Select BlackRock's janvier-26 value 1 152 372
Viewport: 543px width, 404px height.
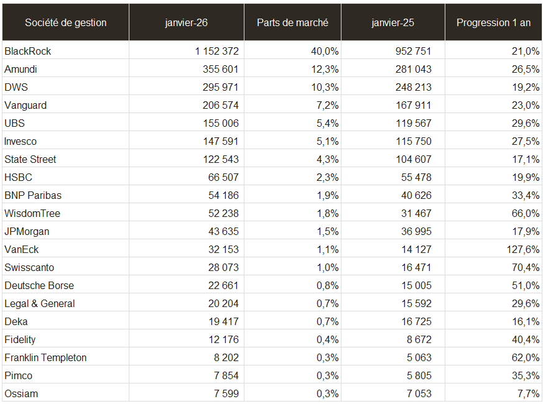point(216,51)
